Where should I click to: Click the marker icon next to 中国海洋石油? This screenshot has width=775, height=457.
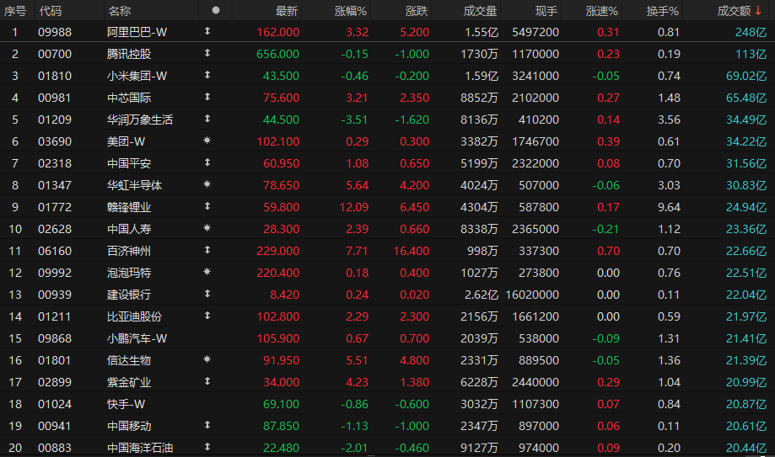click(x=207, y=446)
